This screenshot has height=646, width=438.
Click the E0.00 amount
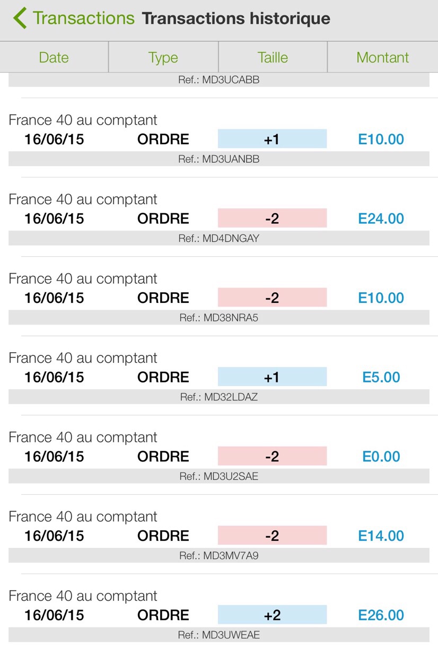381,457
